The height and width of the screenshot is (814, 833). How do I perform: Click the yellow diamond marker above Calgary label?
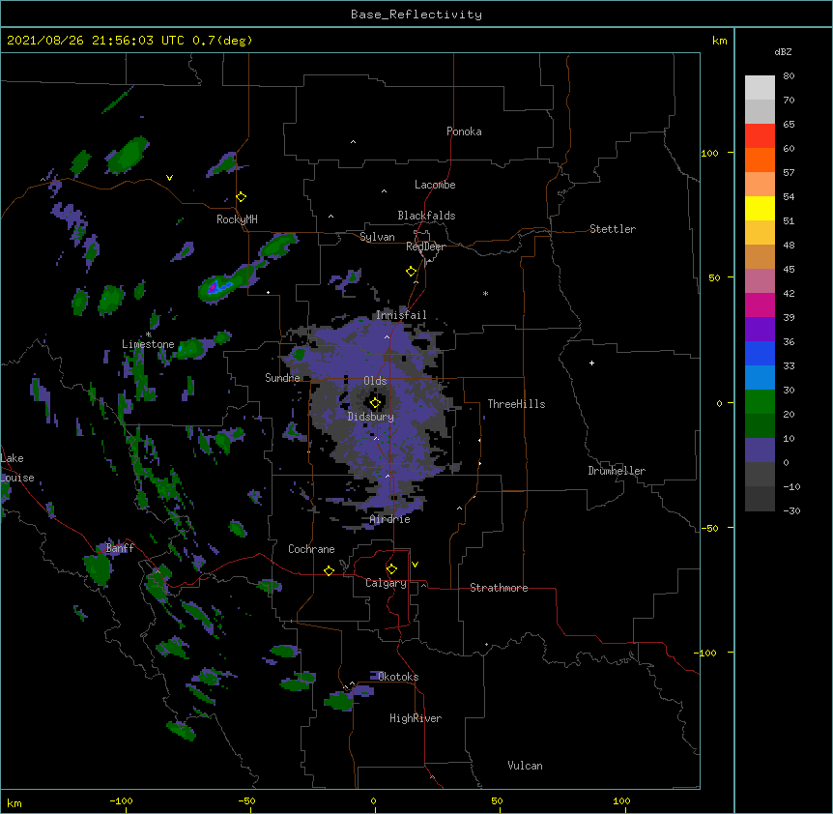point(391,569)
